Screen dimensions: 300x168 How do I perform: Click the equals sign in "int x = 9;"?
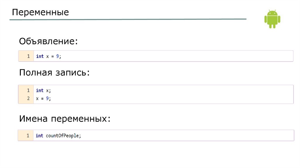click(x=53, y=56)
